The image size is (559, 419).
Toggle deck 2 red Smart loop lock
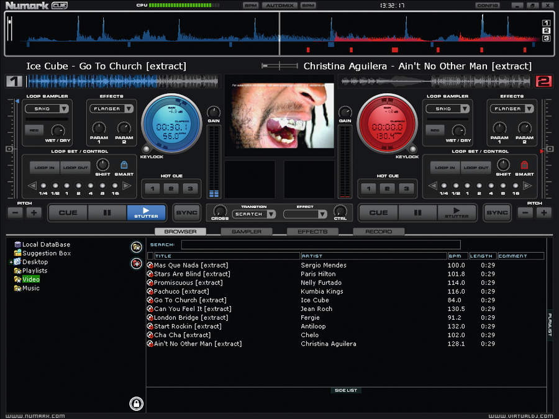coord(524,164)
